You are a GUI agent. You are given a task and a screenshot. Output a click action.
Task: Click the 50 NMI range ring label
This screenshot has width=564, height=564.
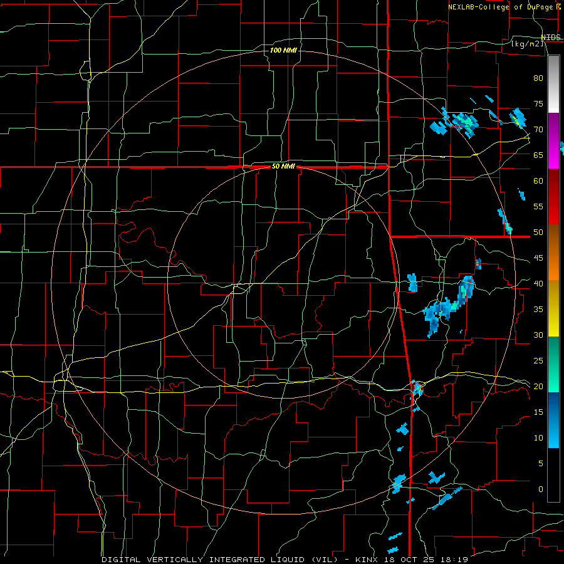click(283, 166)
